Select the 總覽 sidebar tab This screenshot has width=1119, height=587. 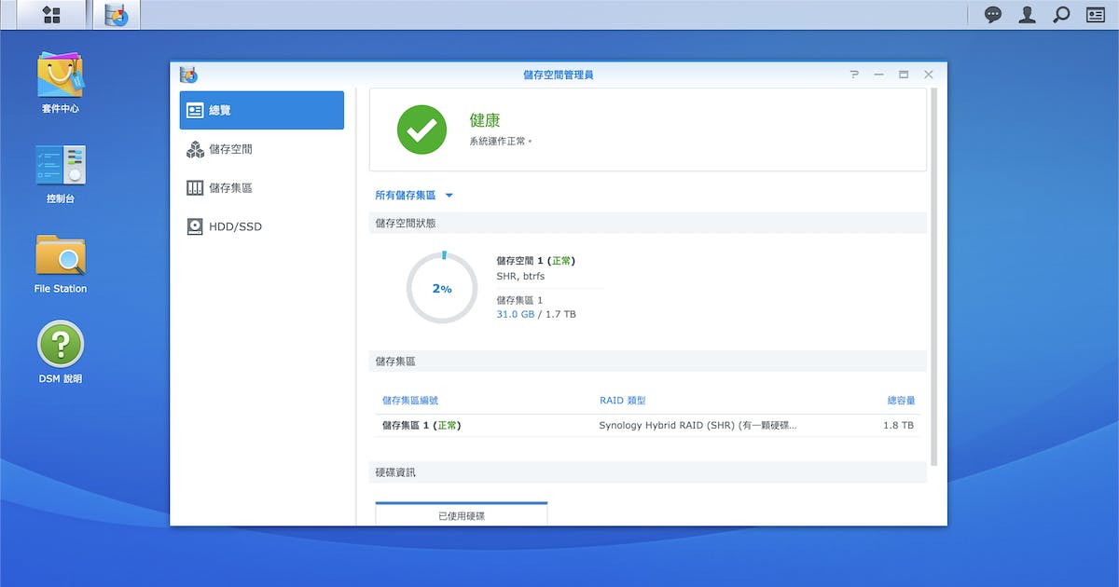(x=262, y=110)
